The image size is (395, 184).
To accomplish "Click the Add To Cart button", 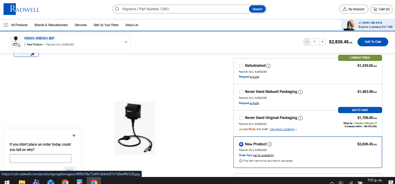I will pyautogui.click(x=373, y=42).
